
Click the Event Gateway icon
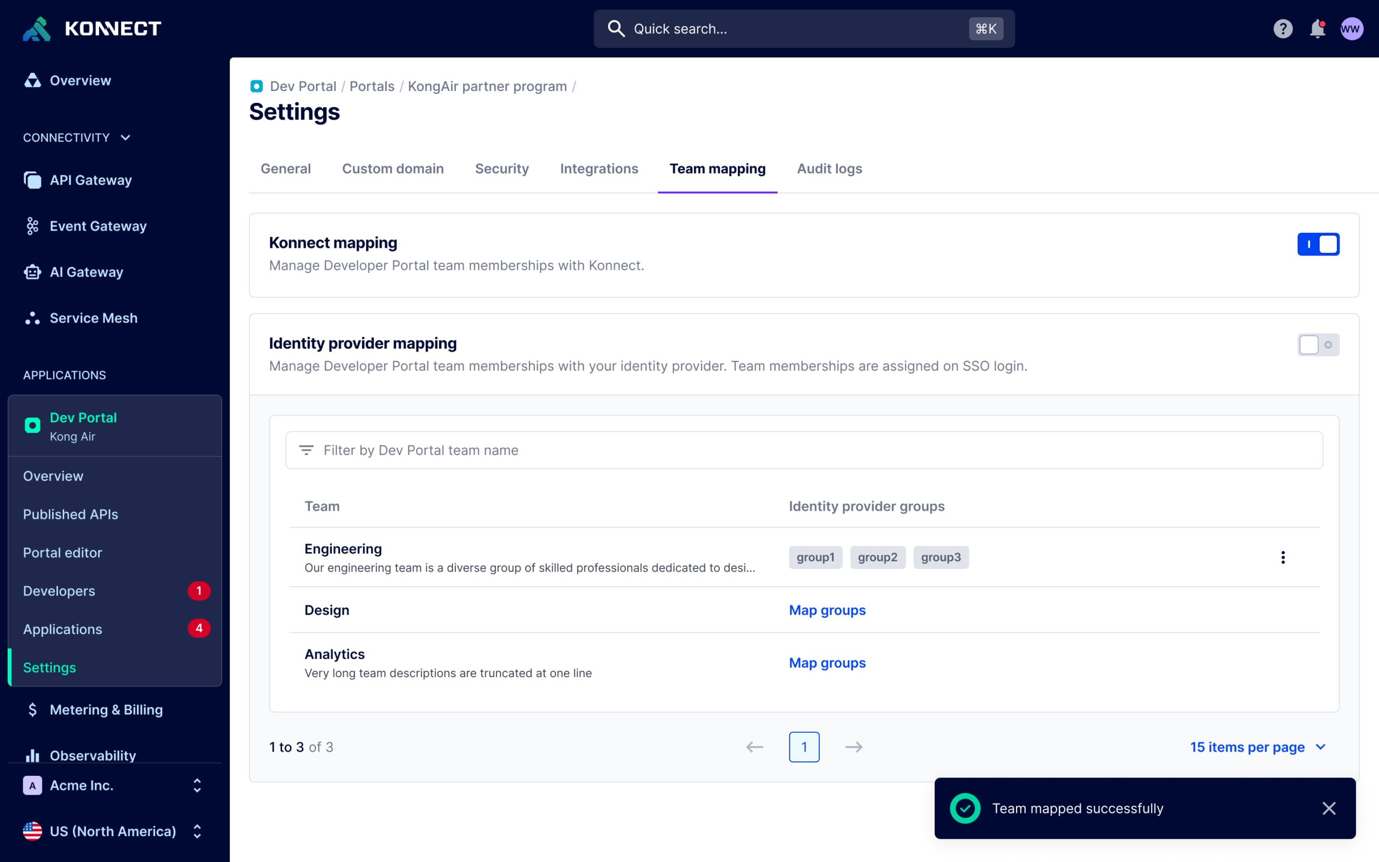(x=32, y=226)
